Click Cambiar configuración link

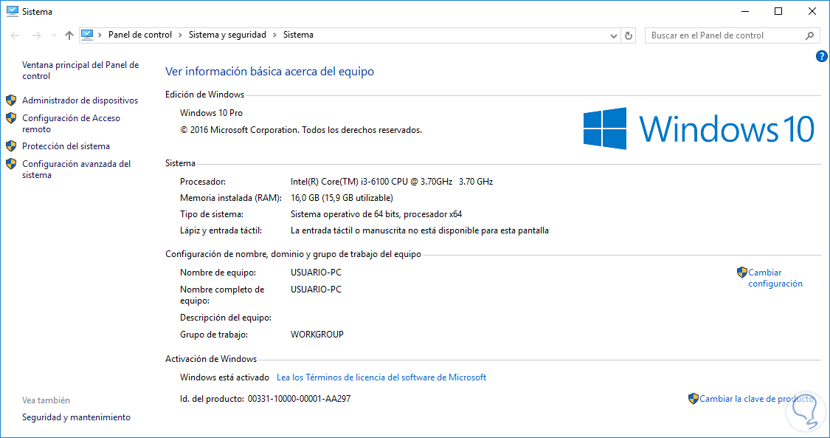(x=775, y=278)
